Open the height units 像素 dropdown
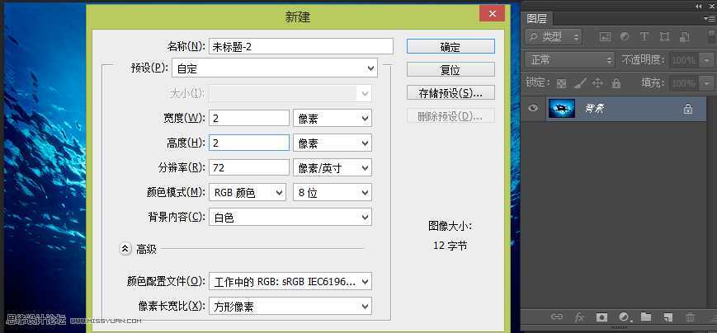Image resolution: width=717 pixels, height=333 pixels. (x=332, y=143)
